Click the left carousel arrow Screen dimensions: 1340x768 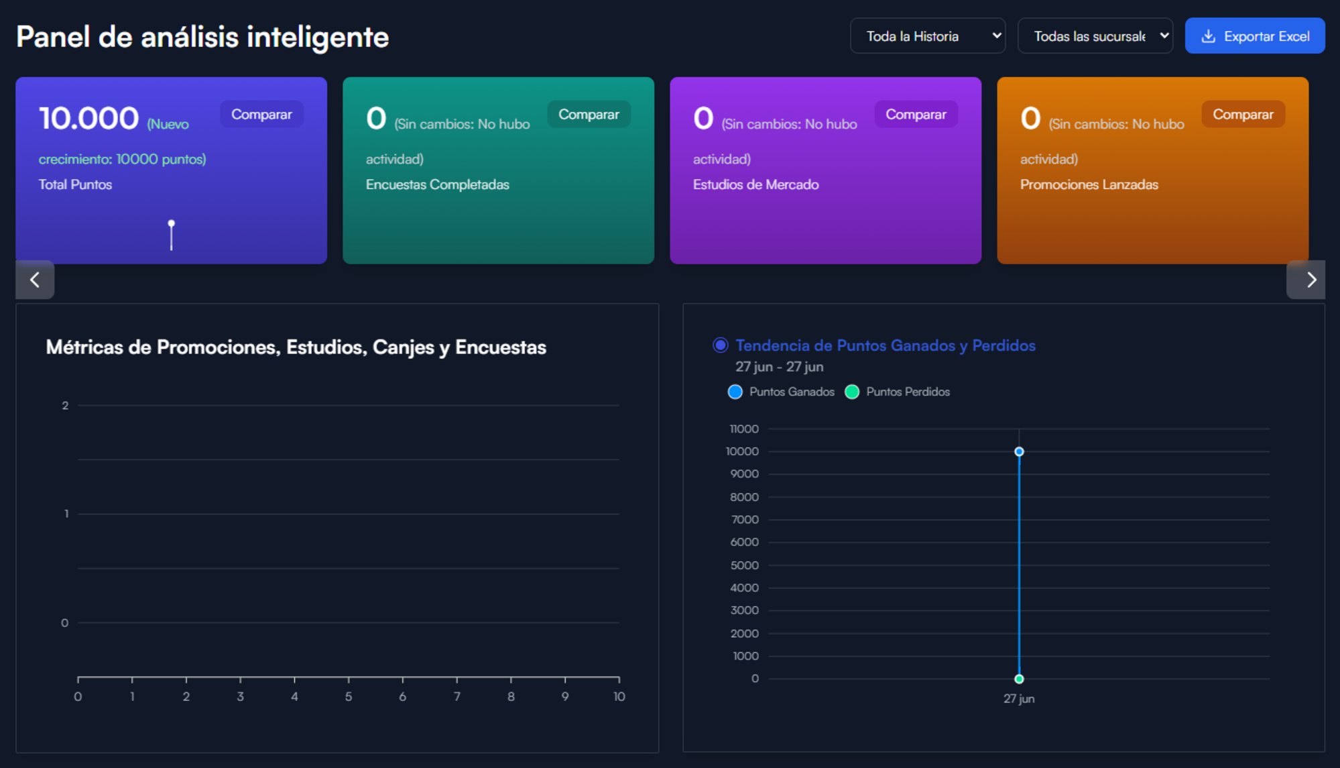point(34,280)
